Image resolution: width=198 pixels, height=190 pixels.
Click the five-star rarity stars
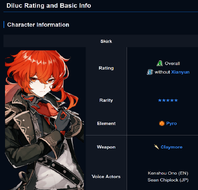click(168, 100)
